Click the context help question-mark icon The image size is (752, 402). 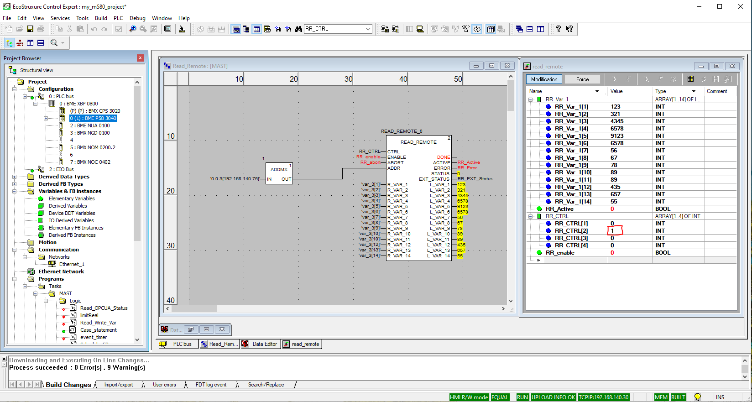[558, 29]
